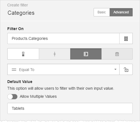Expand the dropdown arrow next to Equal To

point(115,69)
